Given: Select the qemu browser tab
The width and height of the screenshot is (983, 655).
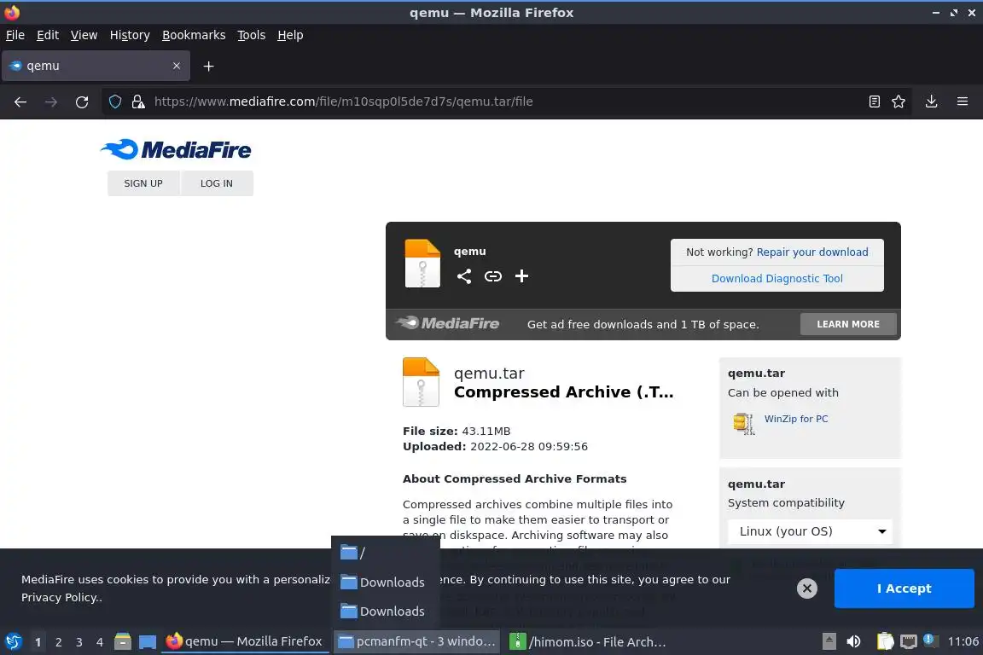Looking at the screenshot, I should (x=96, y=66).
